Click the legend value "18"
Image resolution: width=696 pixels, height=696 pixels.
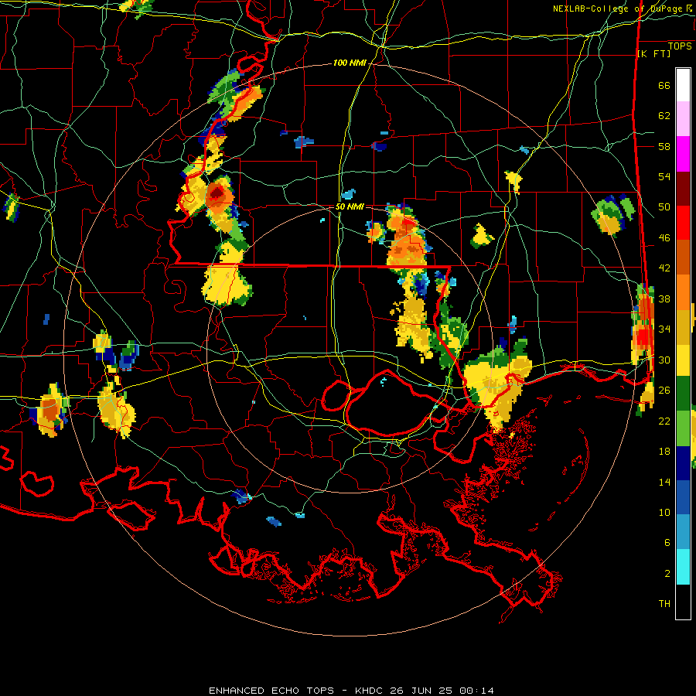[x=664, y=452]
